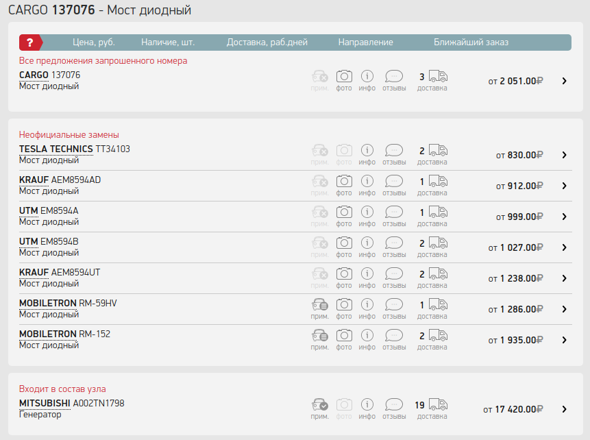Viewport: 590px width, 440px height.
Task: Click 'Направление' column header
Action: [365, 42]
